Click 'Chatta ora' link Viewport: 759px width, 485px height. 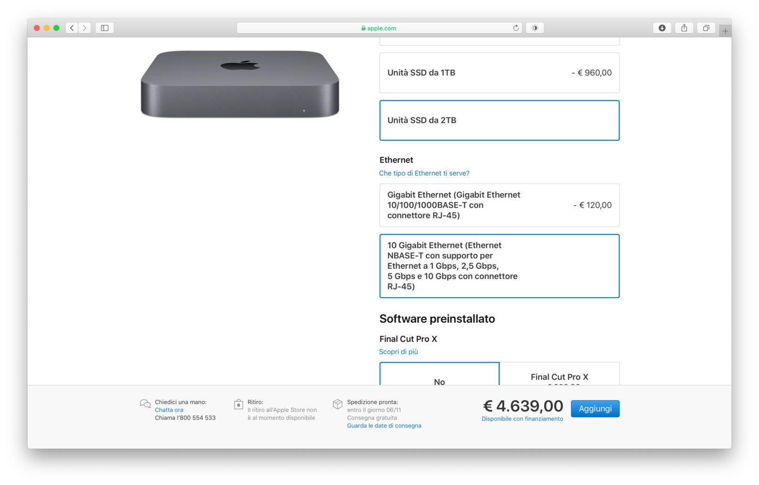pos(169,410)
